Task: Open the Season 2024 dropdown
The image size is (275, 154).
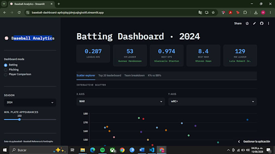Action: pyautogui.click(x=30, y=102)
